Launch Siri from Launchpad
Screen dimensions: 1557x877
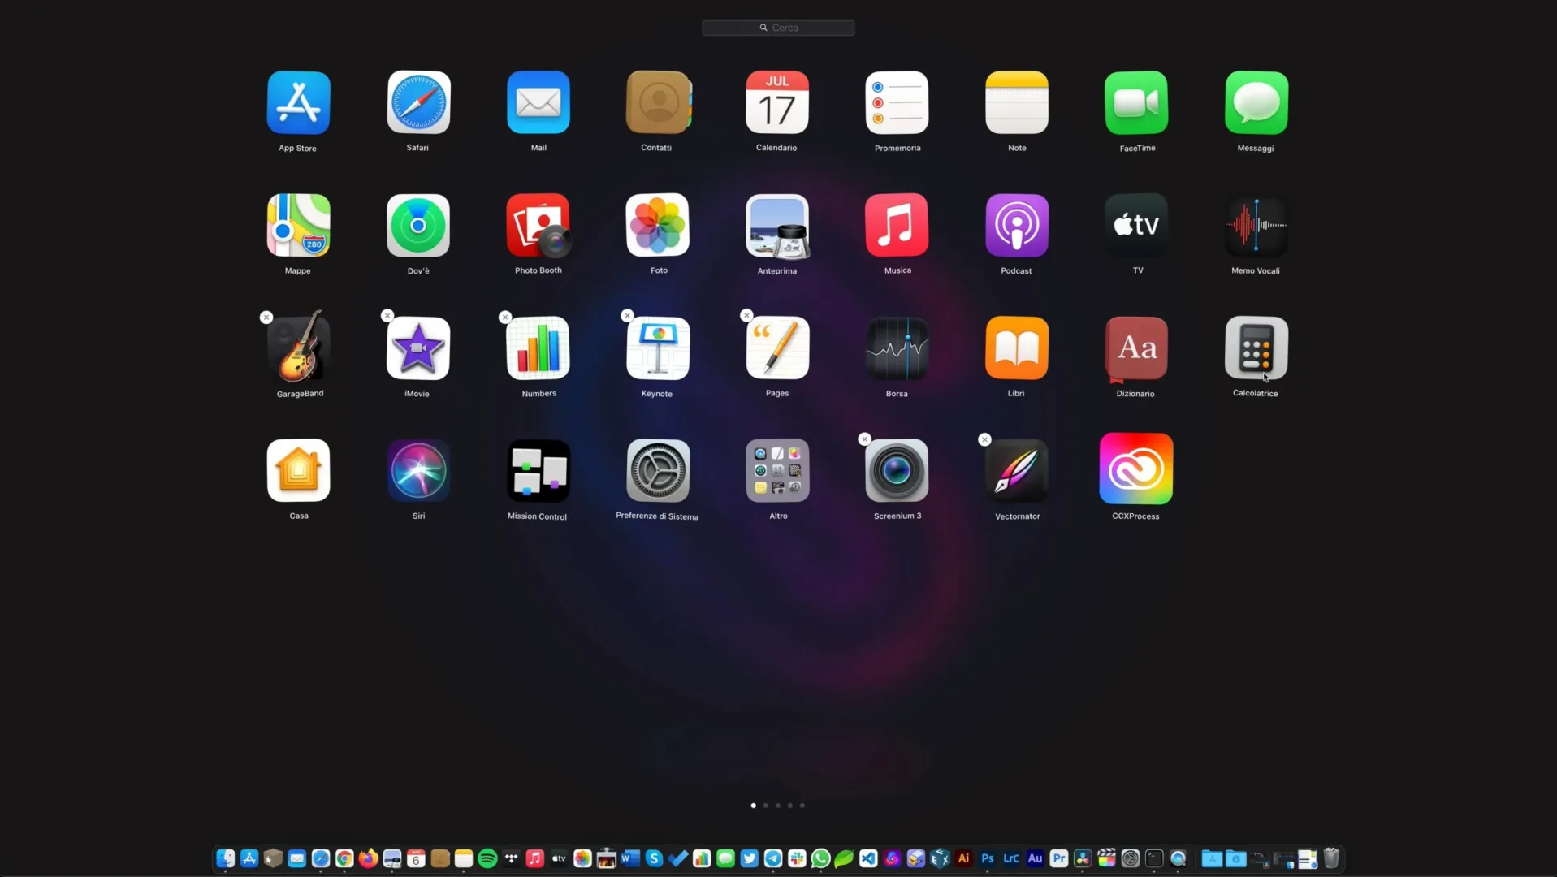pyautogui.click(x=418, y=471)
